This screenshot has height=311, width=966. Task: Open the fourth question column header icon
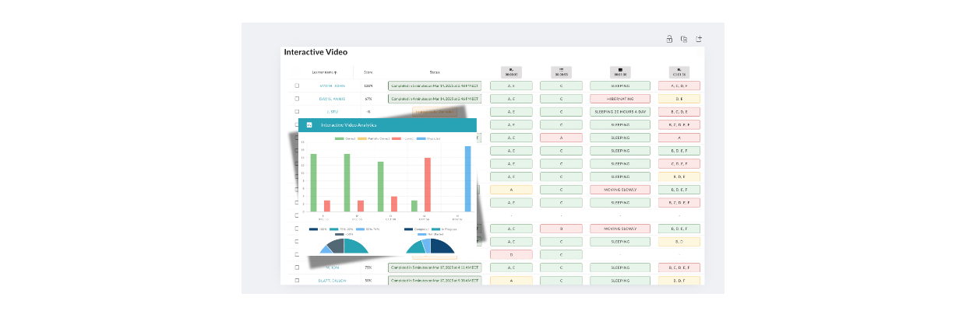point(679,72)
